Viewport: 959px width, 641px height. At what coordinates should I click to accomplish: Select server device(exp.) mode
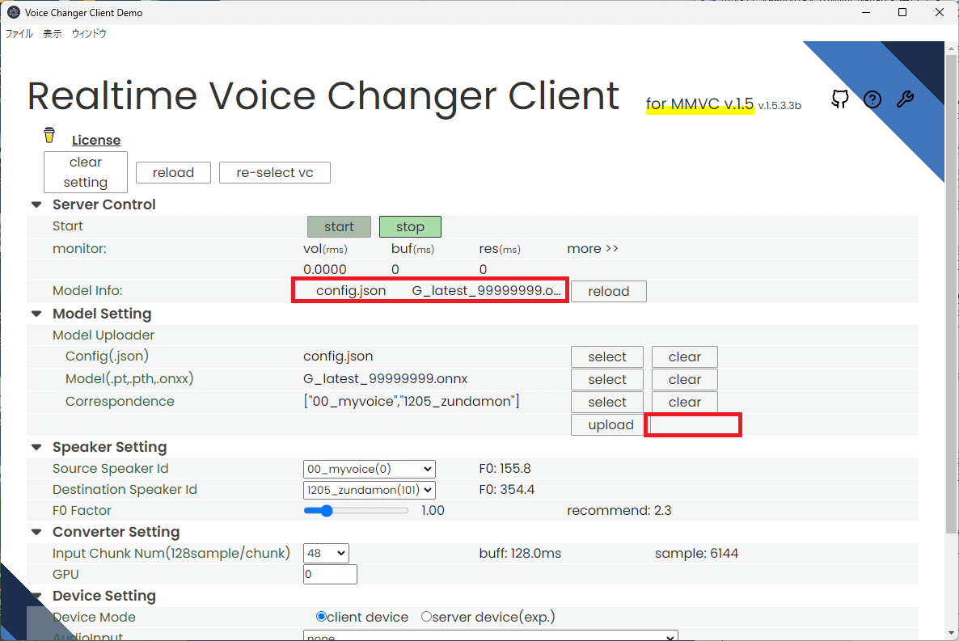coord(426,617)
